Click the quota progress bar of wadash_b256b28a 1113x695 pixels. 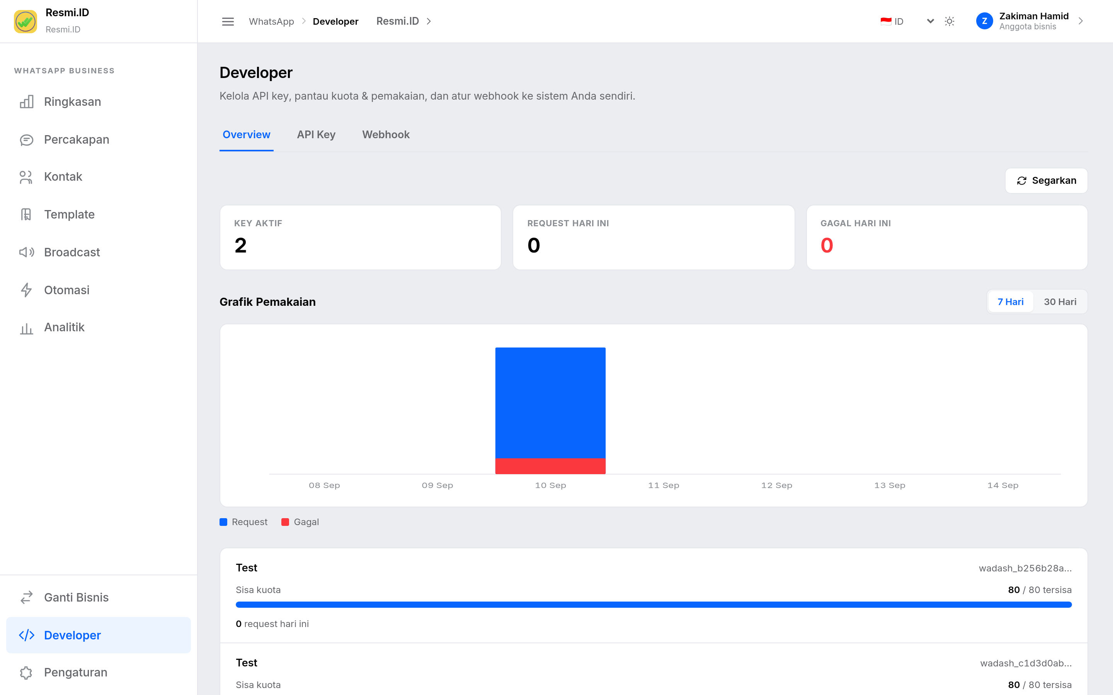coord(654,605)
